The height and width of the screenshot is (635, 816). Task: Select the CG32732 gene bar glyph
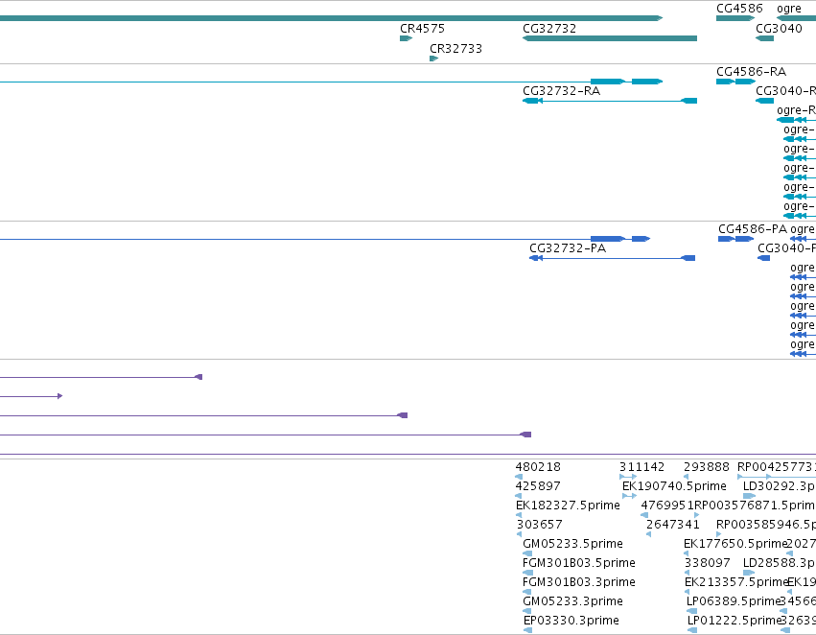pos(610,38)
